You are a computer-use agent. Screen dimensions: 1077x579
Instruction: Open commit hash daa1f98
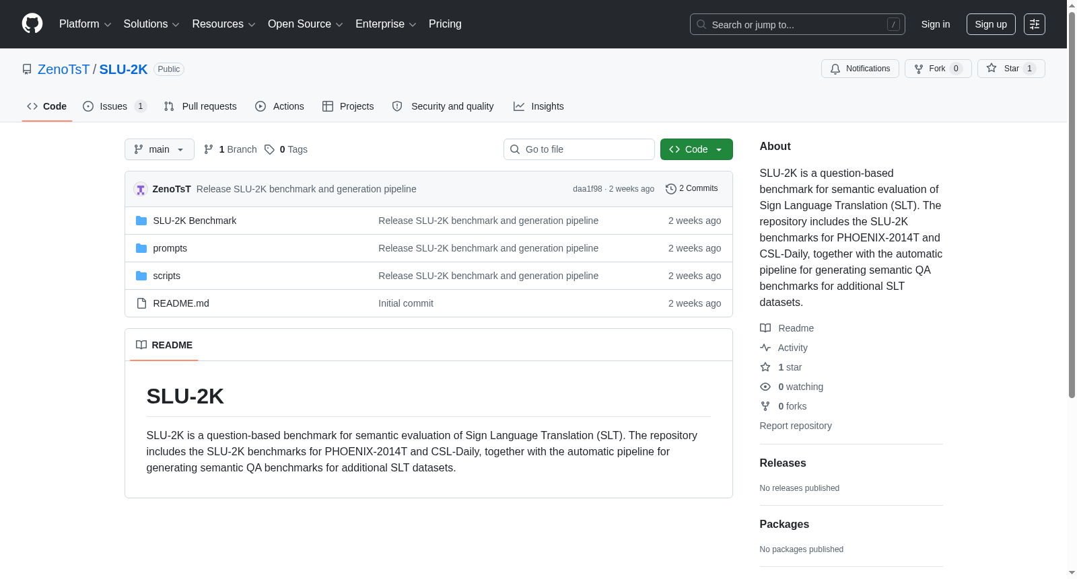(588, 189)
